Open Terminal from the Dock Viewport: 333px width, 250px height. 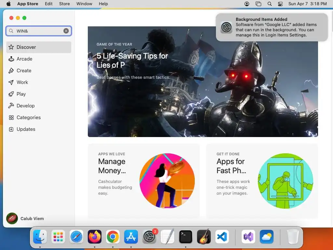[x=186, y=237]
